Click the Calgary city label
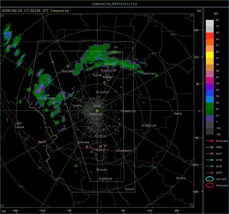Viewport: 229px width, 214px height. tap(99, 150)
